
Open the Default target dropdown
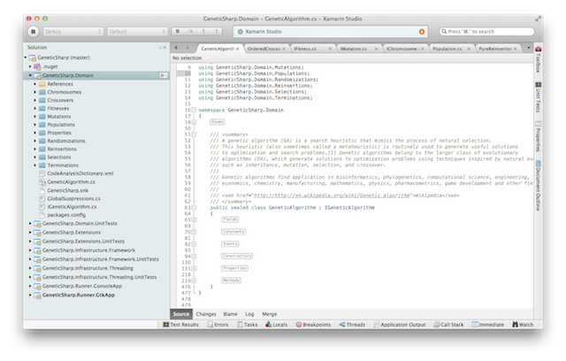coord(137,31)
